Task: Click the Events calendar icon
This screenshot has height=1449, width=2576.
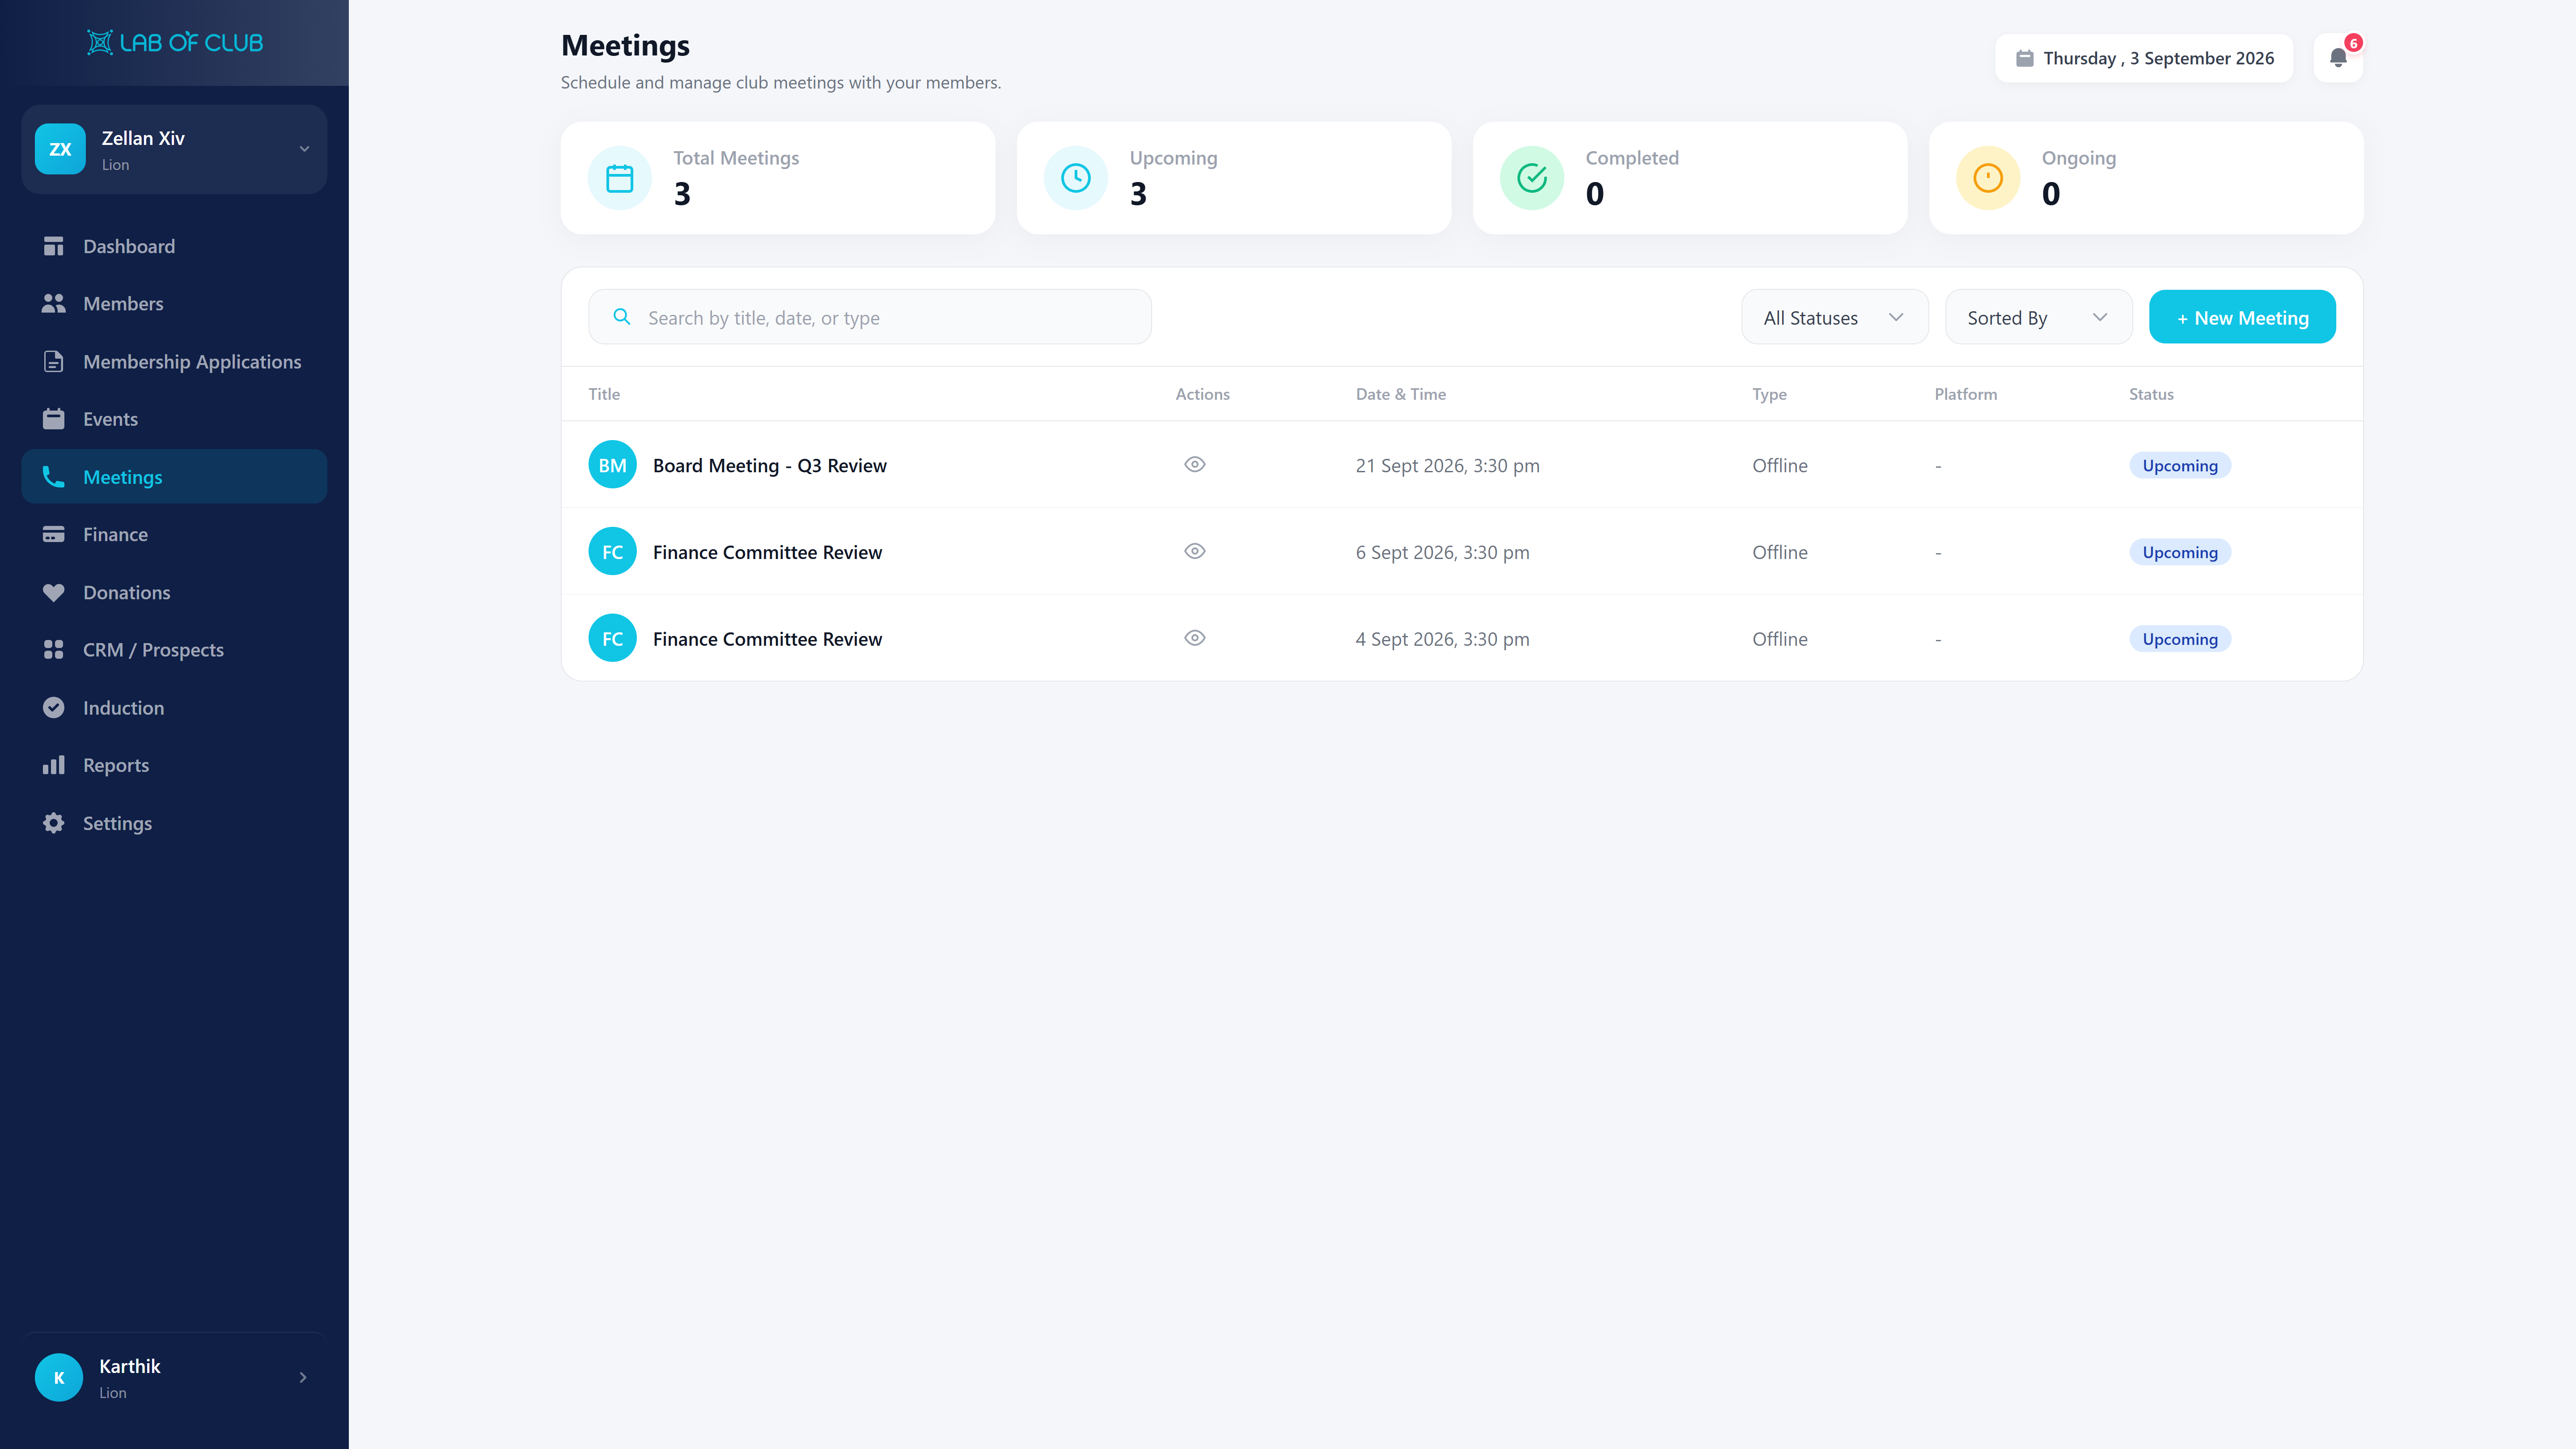Action: coord(54,419)
